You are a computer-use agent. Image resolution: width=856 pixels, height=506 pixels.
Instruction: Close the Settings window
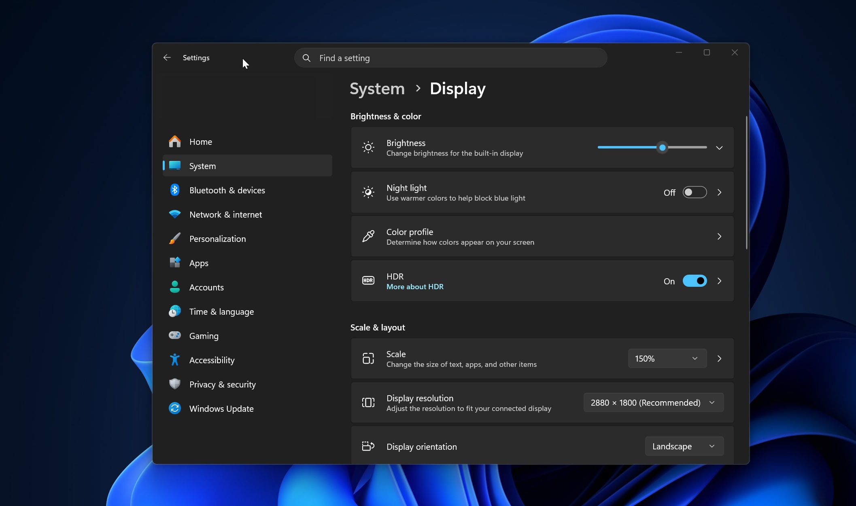coord(735,52)
